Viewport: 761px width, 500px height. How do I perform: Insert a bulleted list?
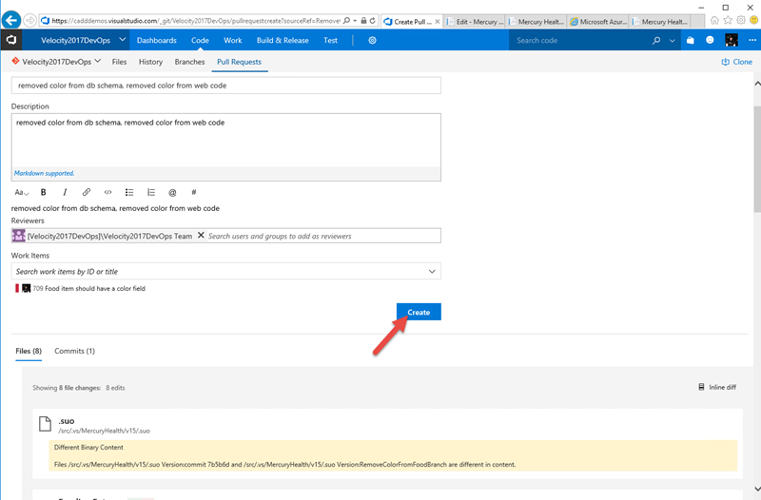[x=129, y=193]
